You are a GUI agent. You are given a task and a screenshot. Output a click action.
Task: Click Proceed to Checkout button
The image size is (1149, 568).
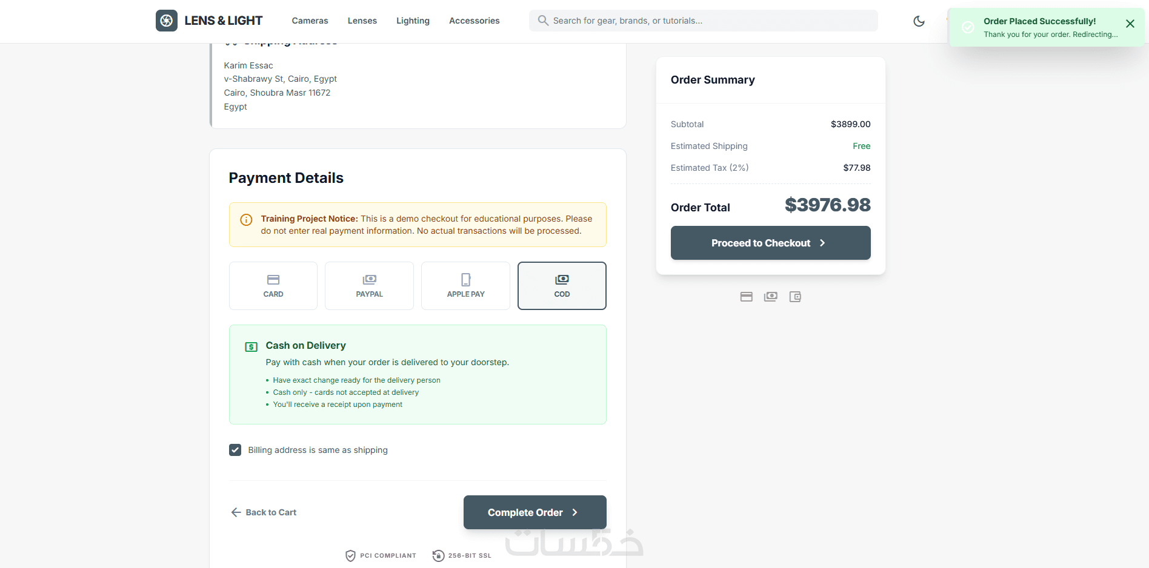tap(770, 243)
